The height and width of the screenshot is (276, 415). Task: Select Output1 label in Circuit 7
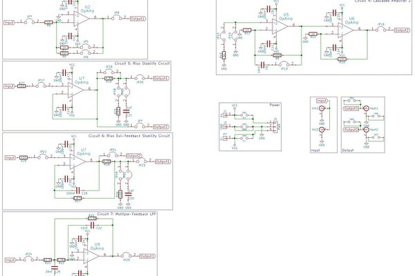pos(148,256)
